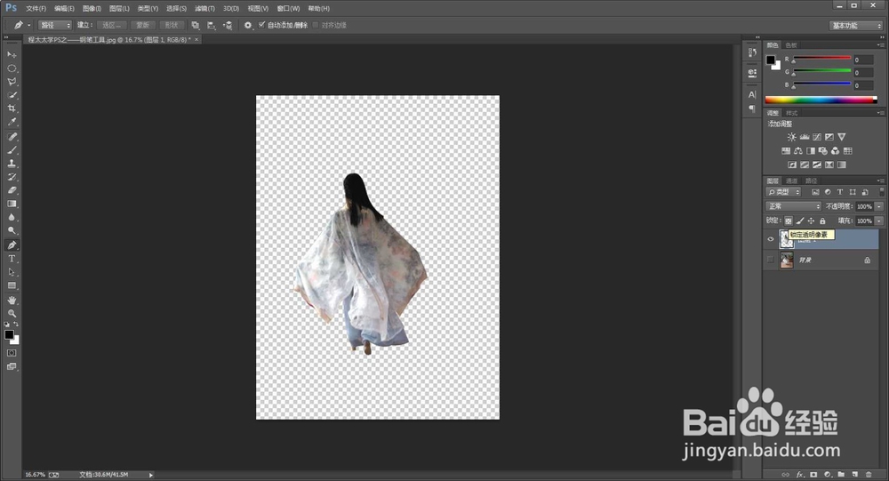Show the Background layer visibility box
Image resolution: width=889 pixels, height=481 pixels.
coord(770,260)
